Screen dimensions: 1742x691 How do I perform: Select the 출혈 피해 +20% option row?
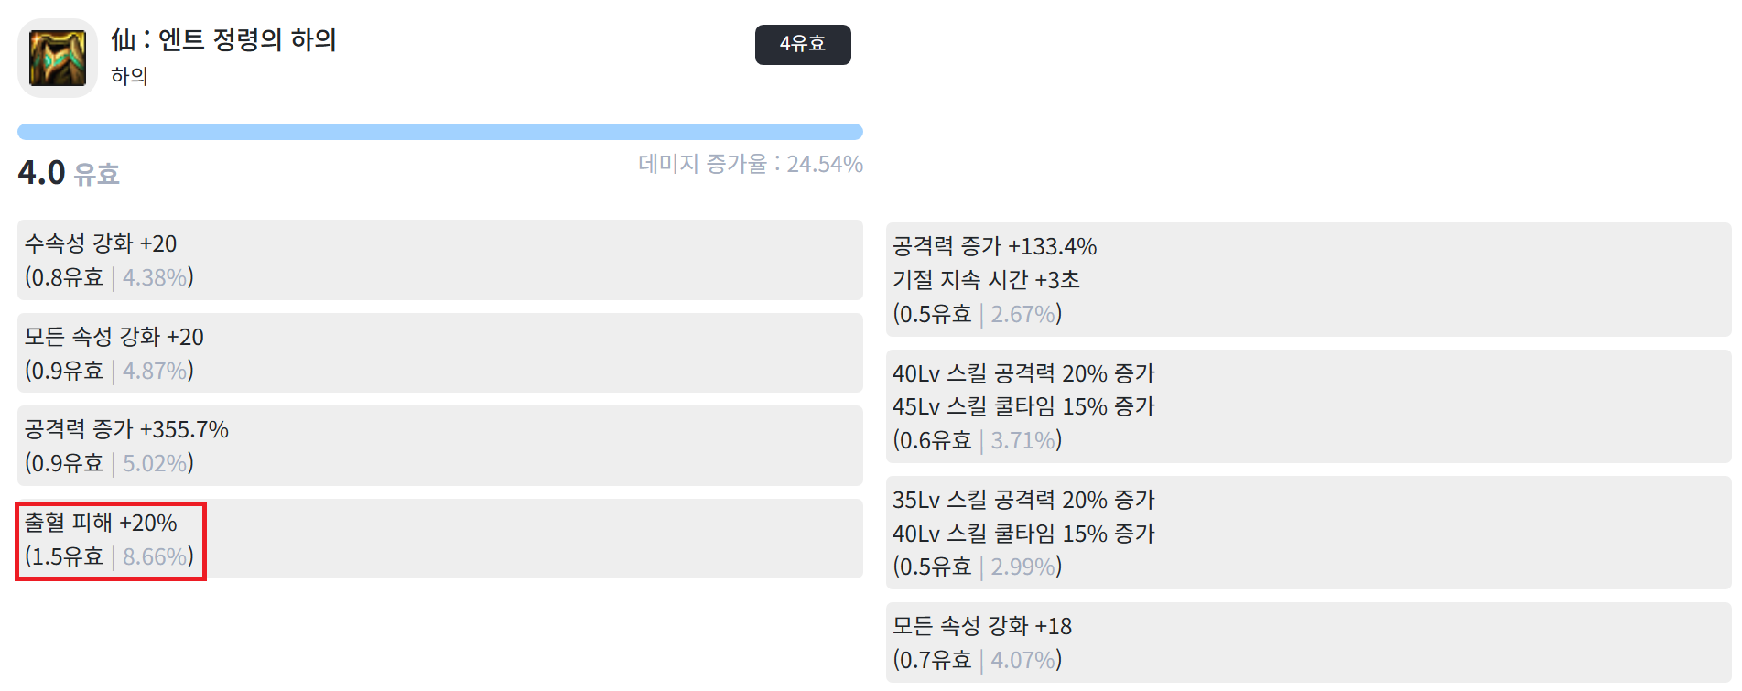tap(440, 539)
